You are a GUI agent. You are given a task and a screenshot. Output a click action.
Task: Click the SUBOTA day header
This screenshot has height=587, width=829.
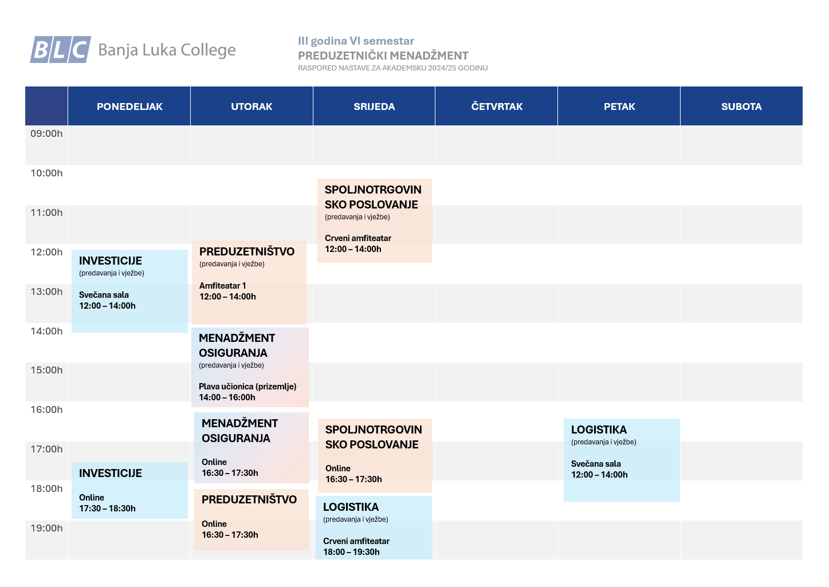coord(741,106)
